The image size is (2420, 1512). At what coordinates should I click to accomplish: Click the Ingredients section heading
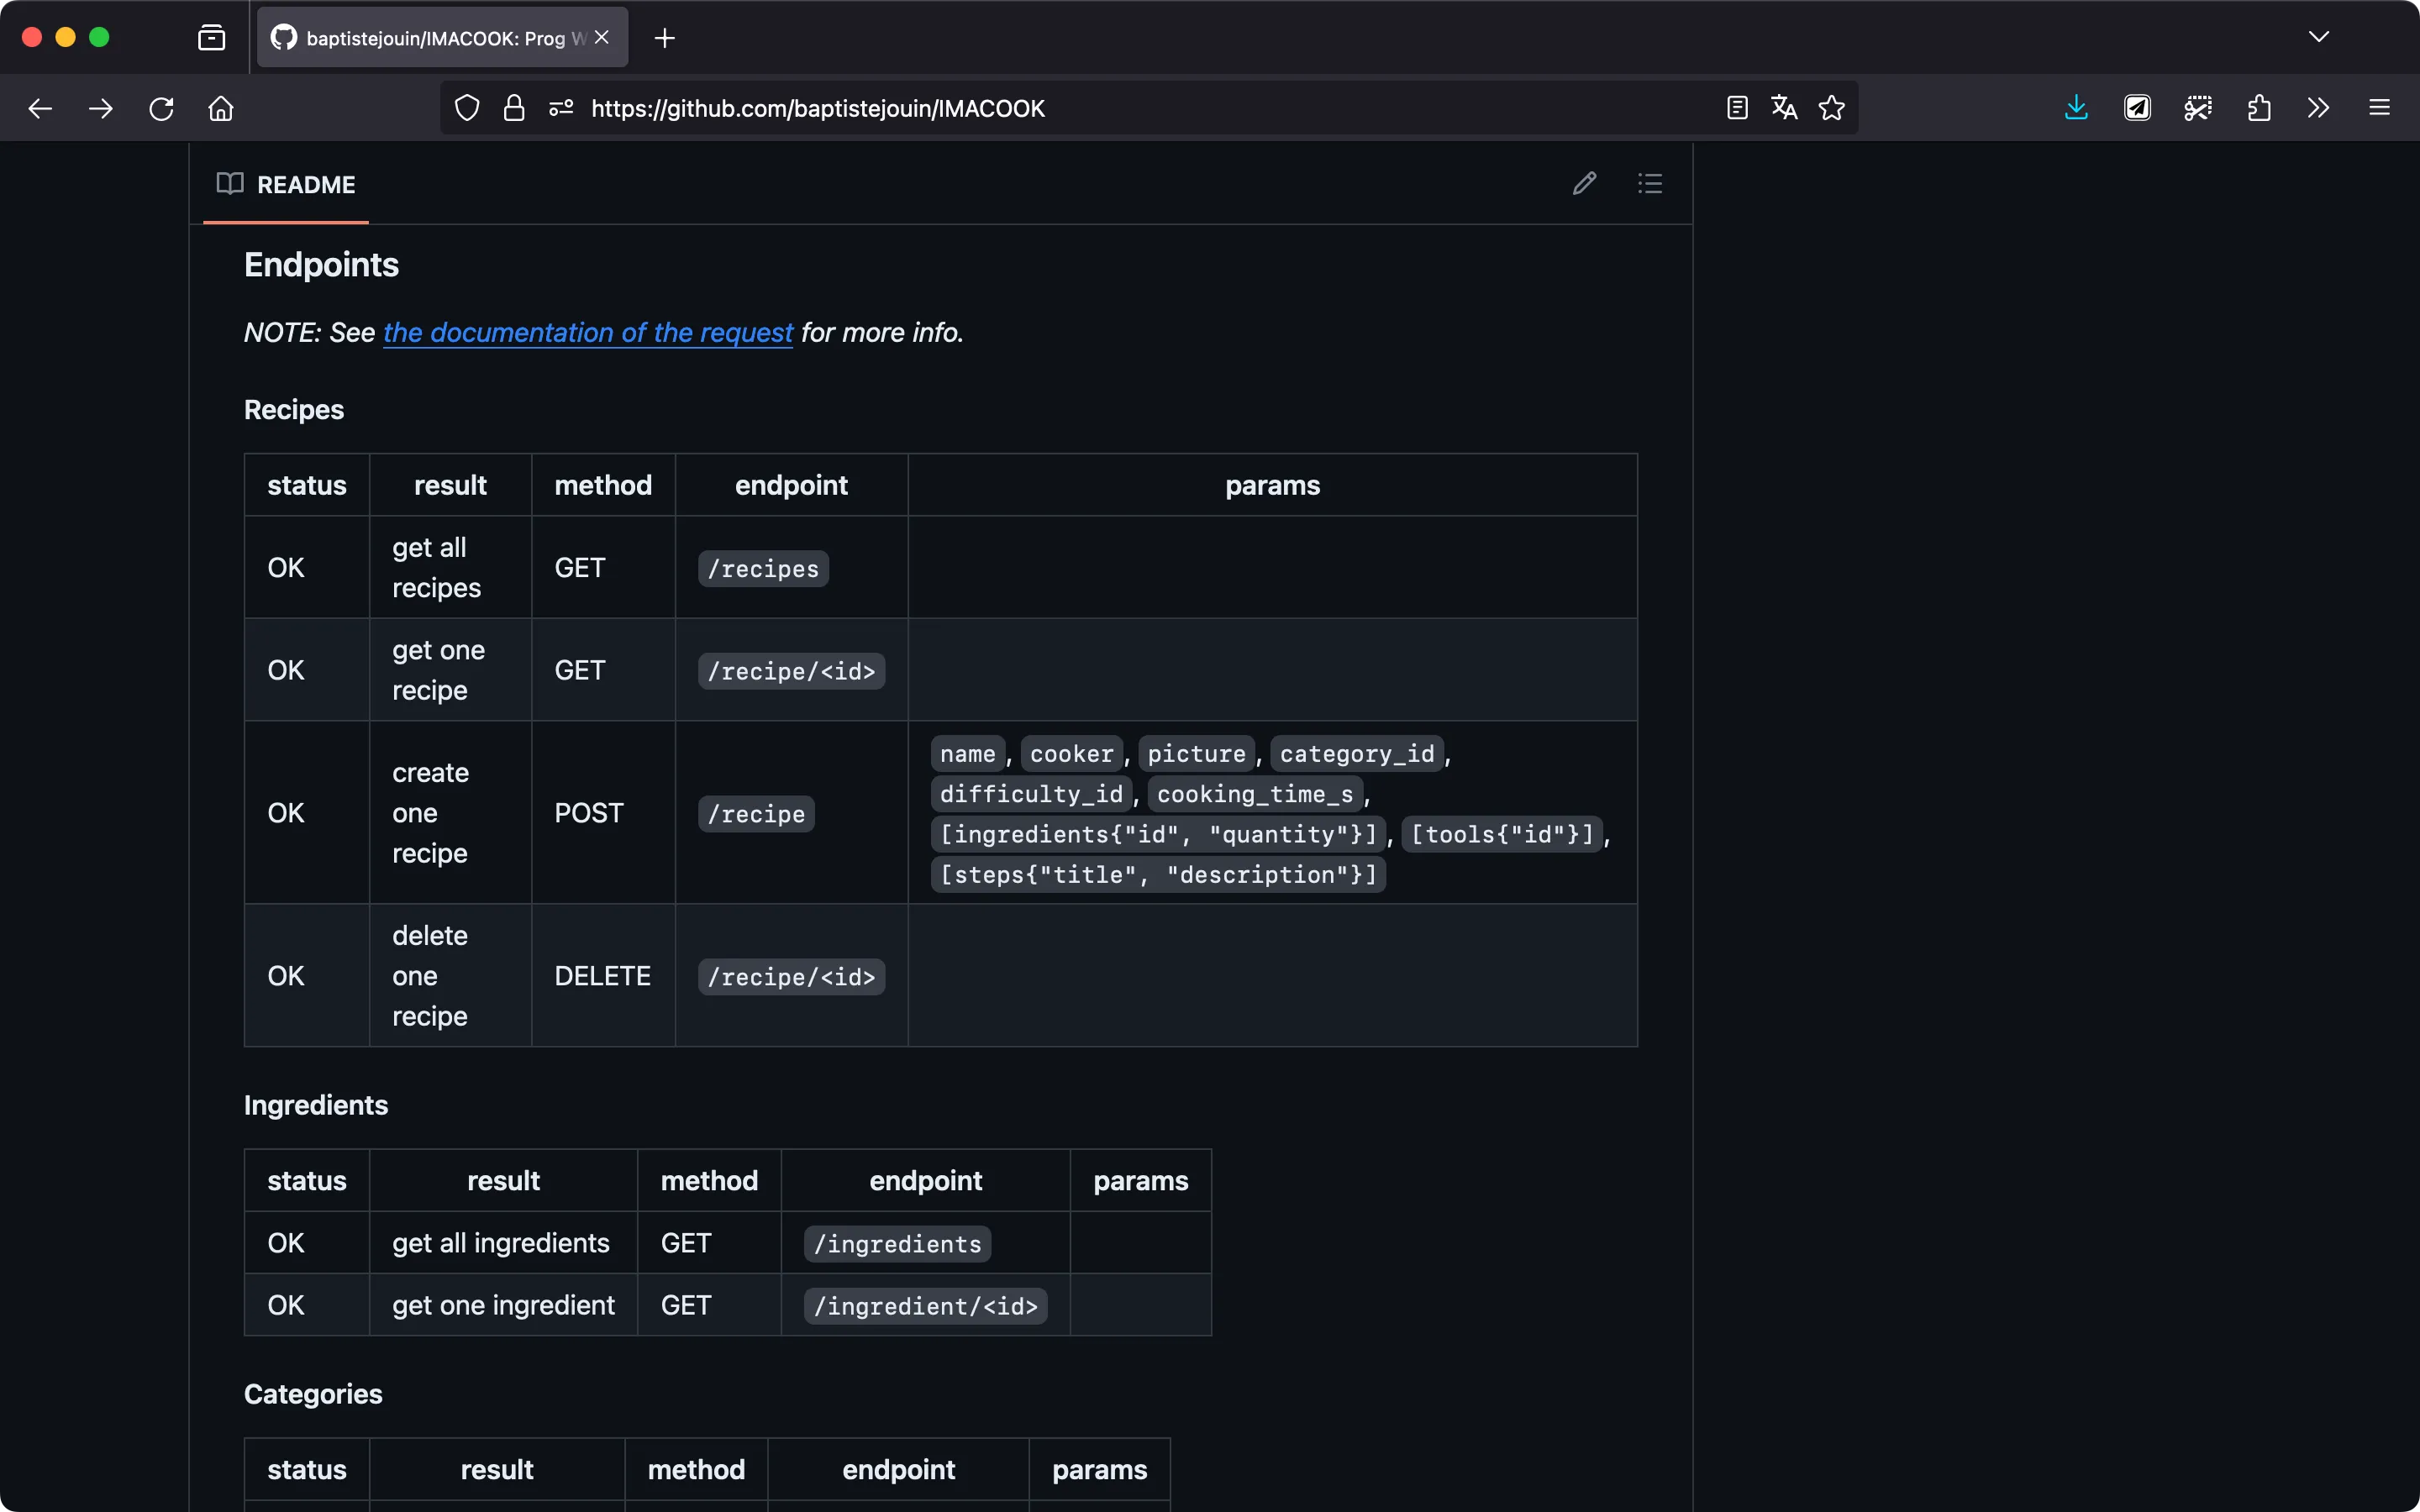point(316,1105)
